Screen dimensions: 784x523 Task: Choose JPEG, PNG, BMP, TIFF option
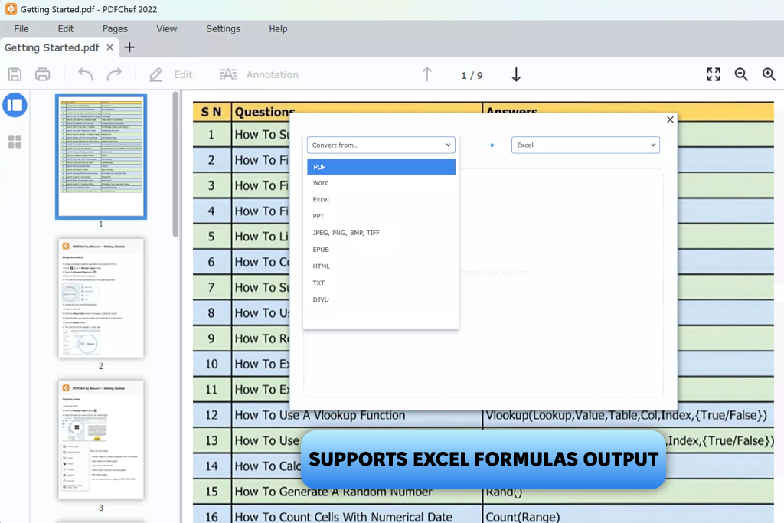point(381,233)
